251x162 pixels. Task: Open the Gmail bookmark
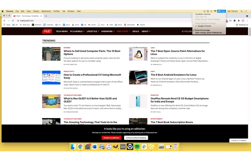click(x=92, y=25)
